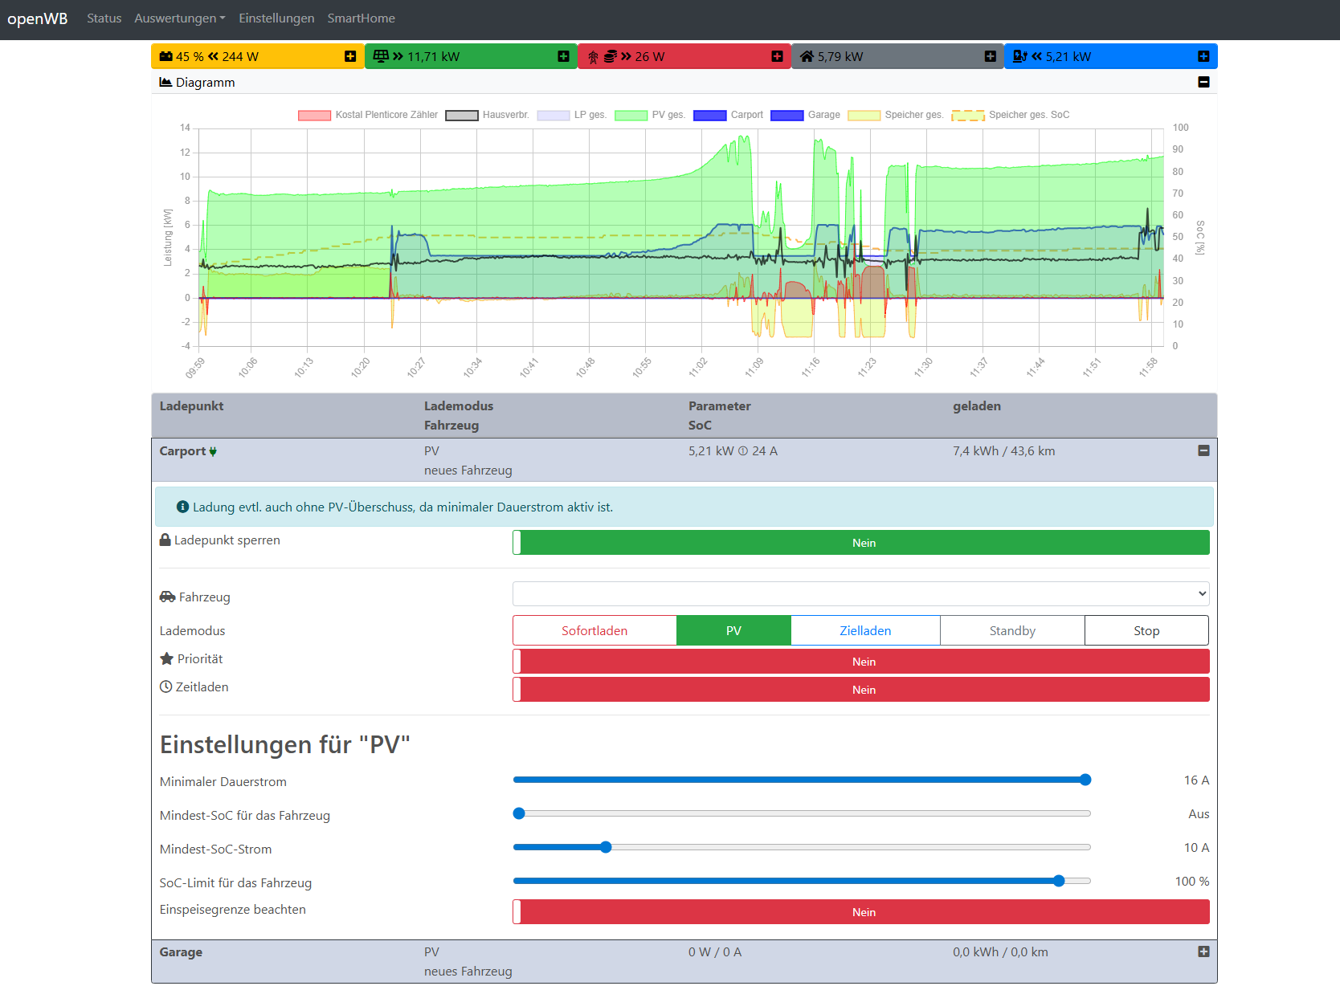1340x986 pixels.
Task: Expand the gray house consumption card
Action: [x=990, y=56]
